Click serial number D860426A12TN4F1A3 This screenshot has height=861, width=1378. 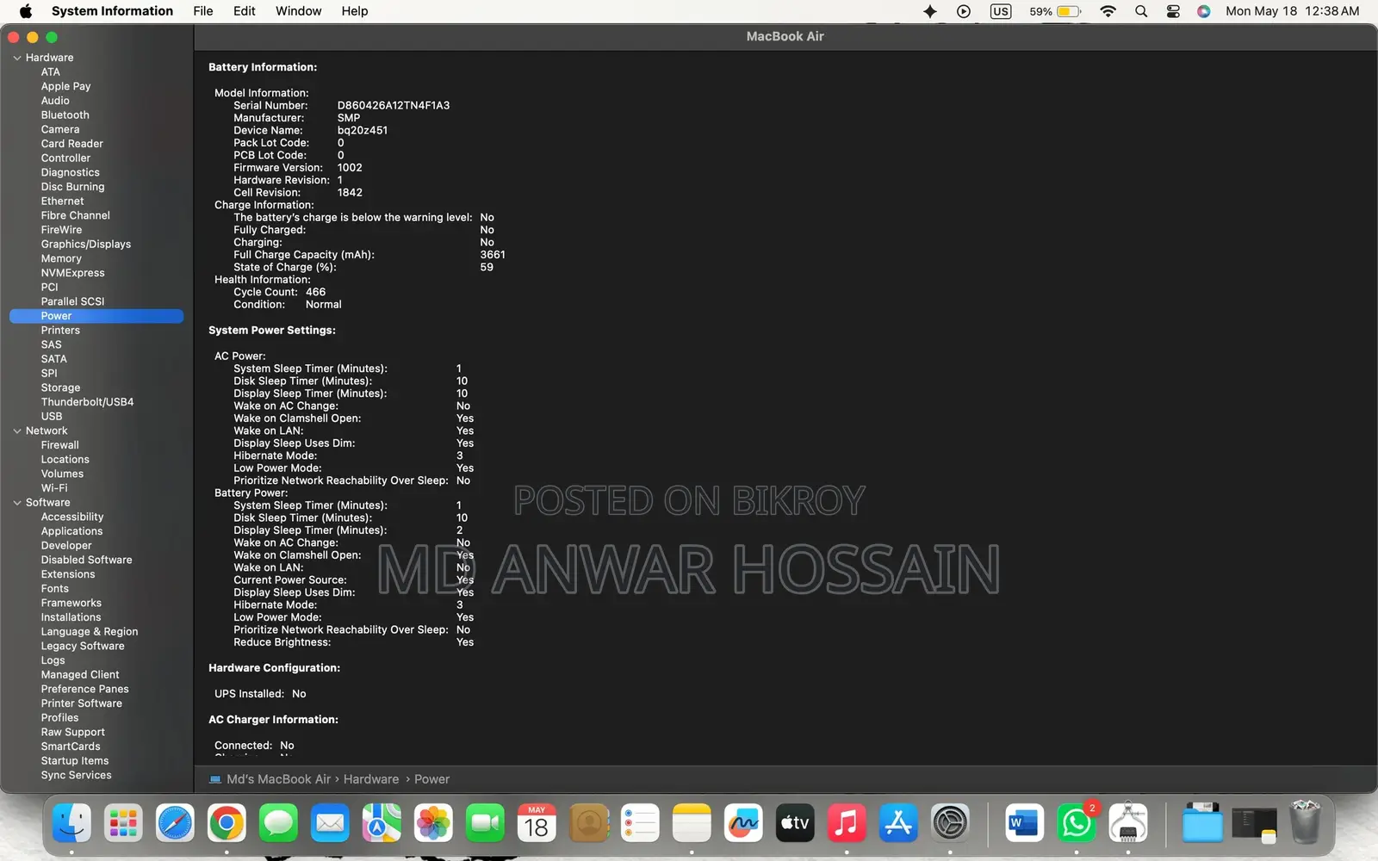tap(394, 106)
